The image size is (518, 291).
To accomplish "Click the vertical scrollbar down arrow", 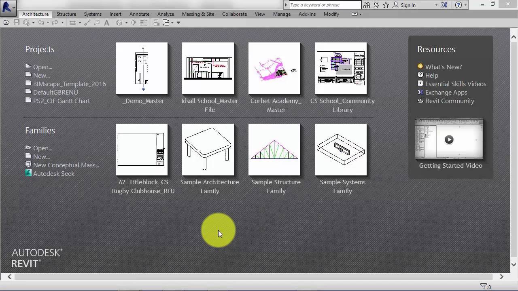I will click(x=514, y=265).
